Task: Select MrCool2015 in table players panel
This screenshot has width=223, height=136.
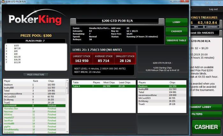Action: (x=162, y=98)
